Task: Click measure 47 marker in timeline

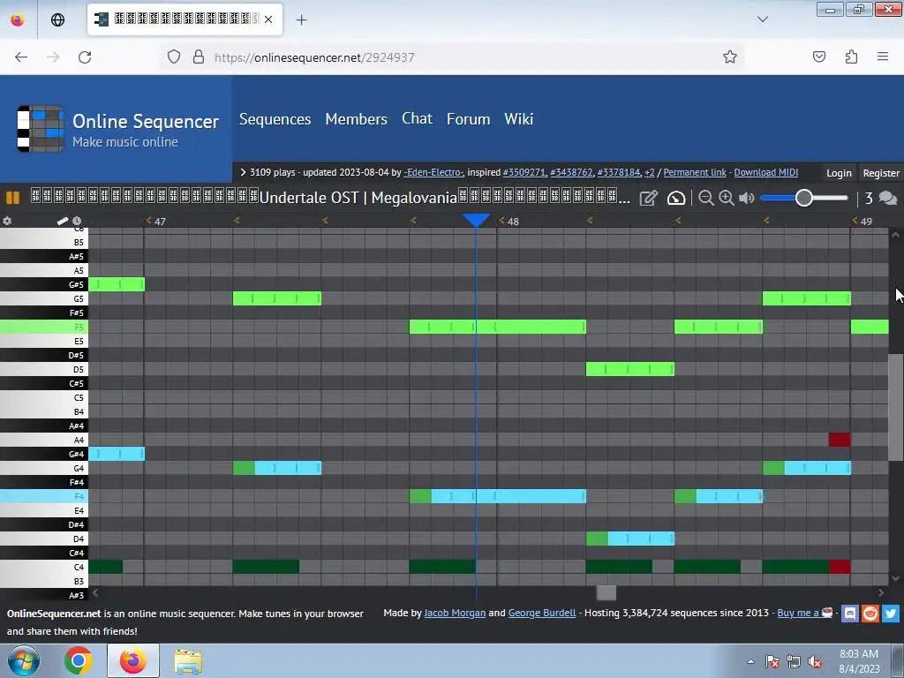Action: (155, 222)
